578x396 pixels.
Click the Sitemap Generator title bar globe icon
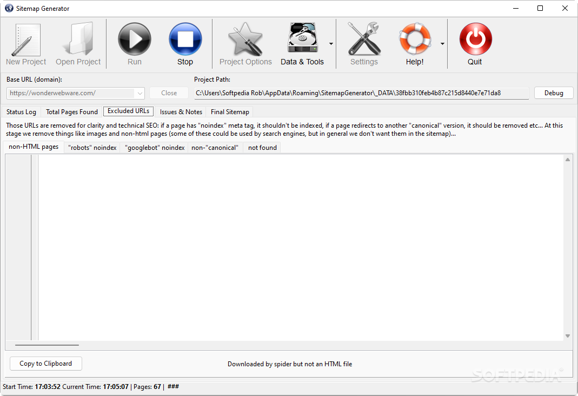pos(9,8)
